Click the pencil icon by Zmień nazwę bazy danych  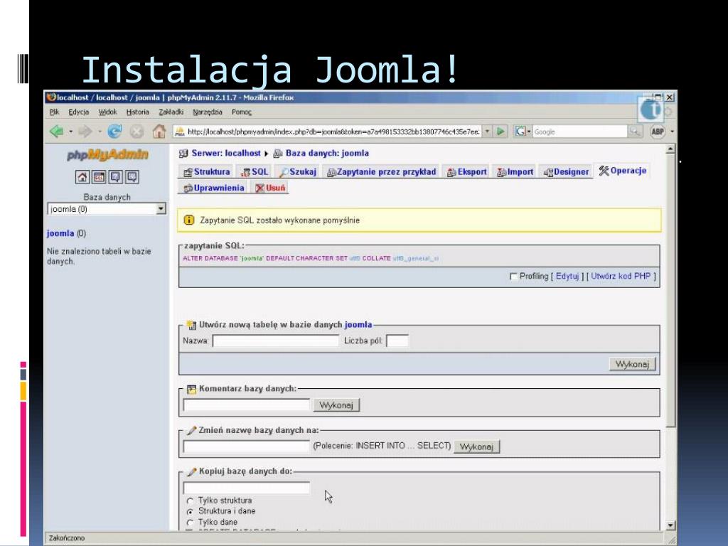(191, 430)
